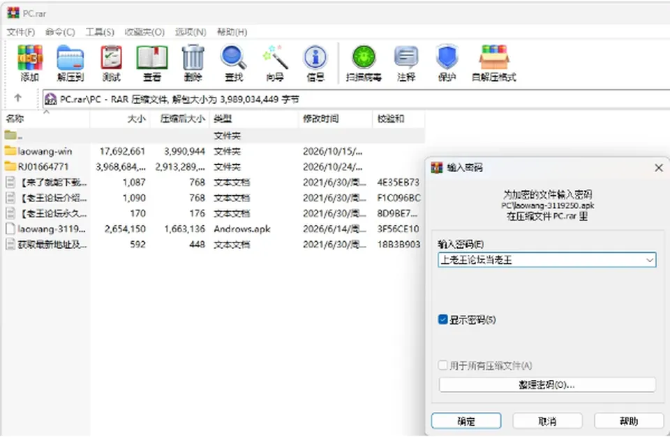Click the 整理密码(O)... button
This screenshot has height=437, width=670.
547,385
